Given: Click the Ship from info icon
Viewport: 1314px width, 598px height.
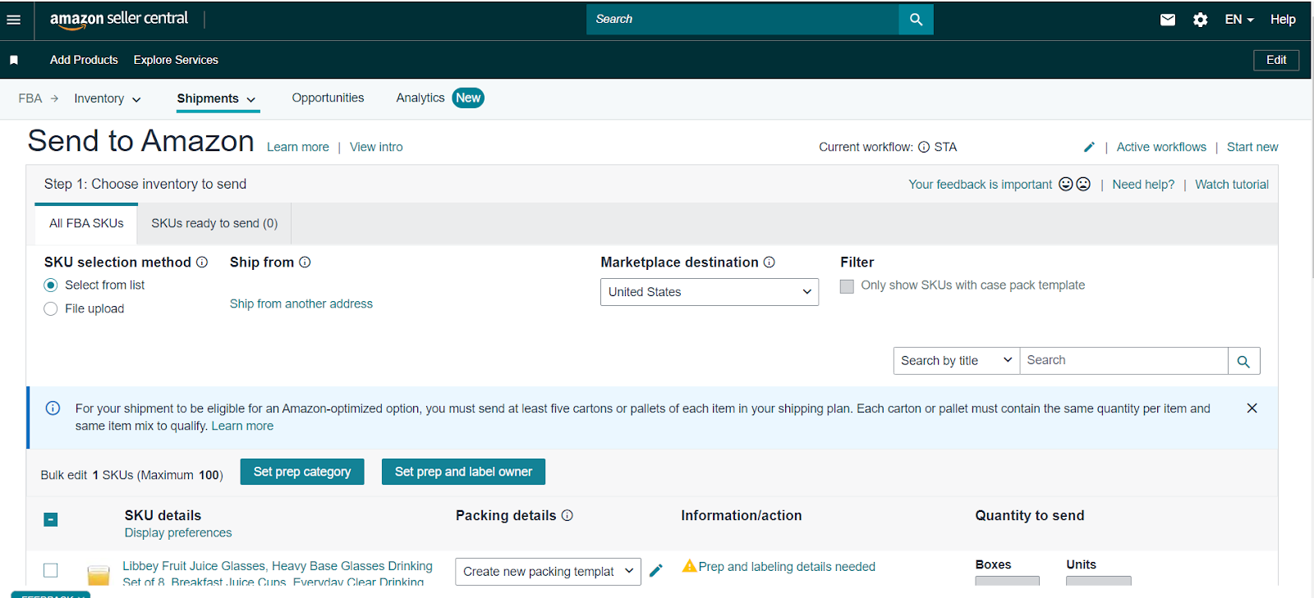Looking at the screenshot, I should point(305,262).
